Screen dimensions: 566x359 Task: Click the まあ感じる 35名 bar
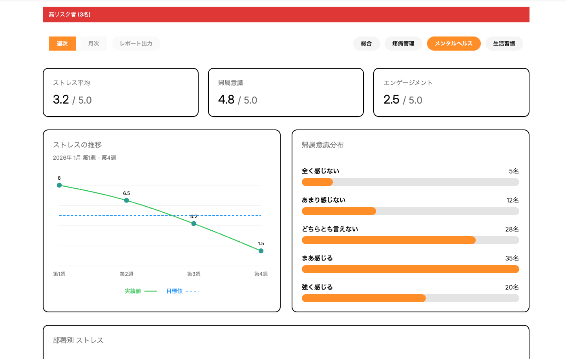point(410,269)
